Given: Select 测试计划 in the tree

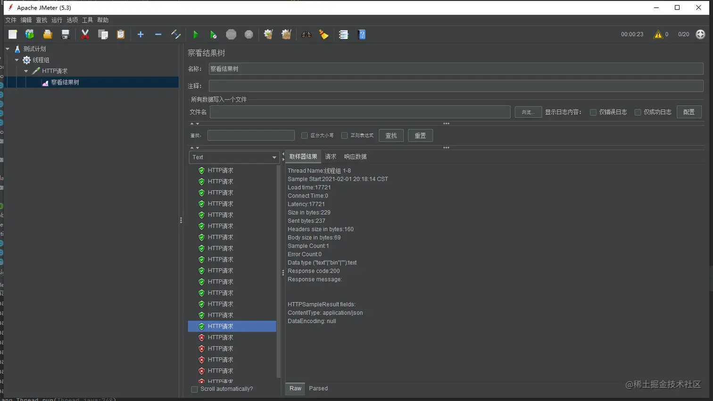Looking at the screenshot, I should coord(34,49).
